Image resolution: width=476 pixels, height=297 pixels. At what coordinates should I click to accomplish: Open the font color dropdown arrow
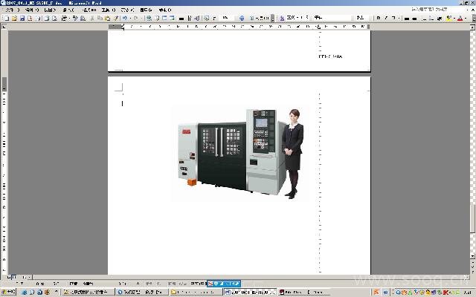(465, 18)
